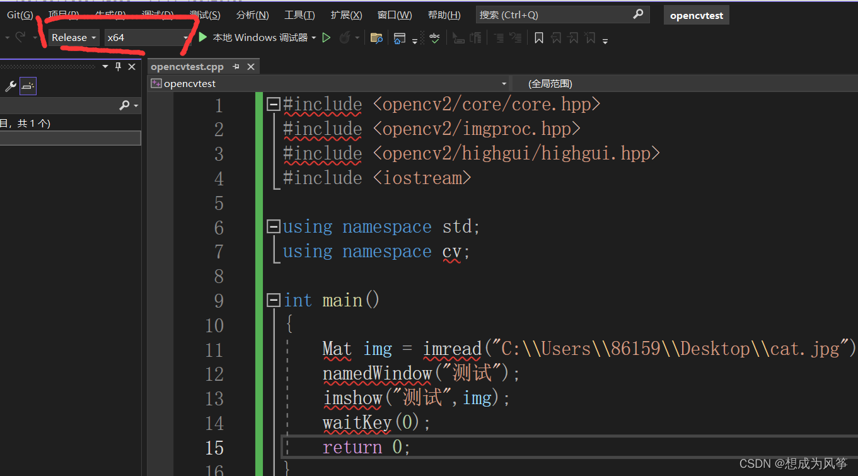Open the left panel search options arrow
The height and width of the screenshot is (476, 858).
point(136,106)
